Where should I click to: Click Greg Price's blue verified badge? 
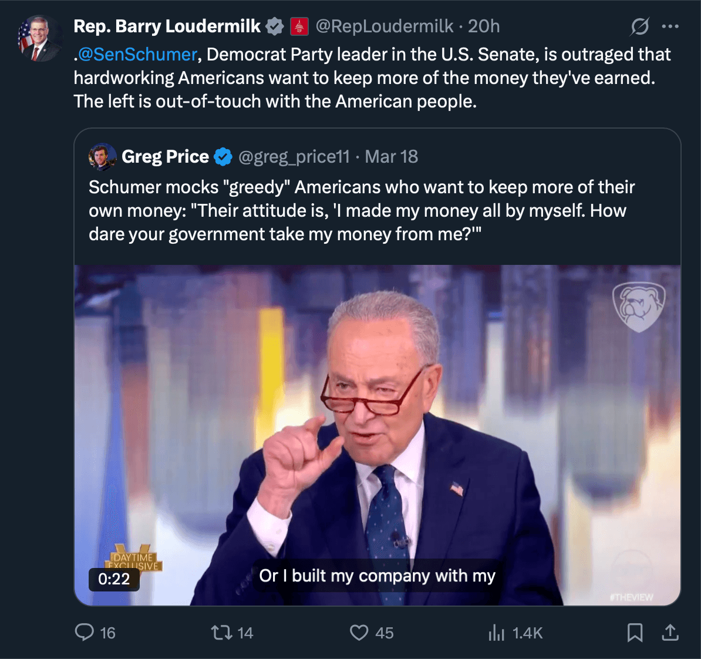click(223, 157)
